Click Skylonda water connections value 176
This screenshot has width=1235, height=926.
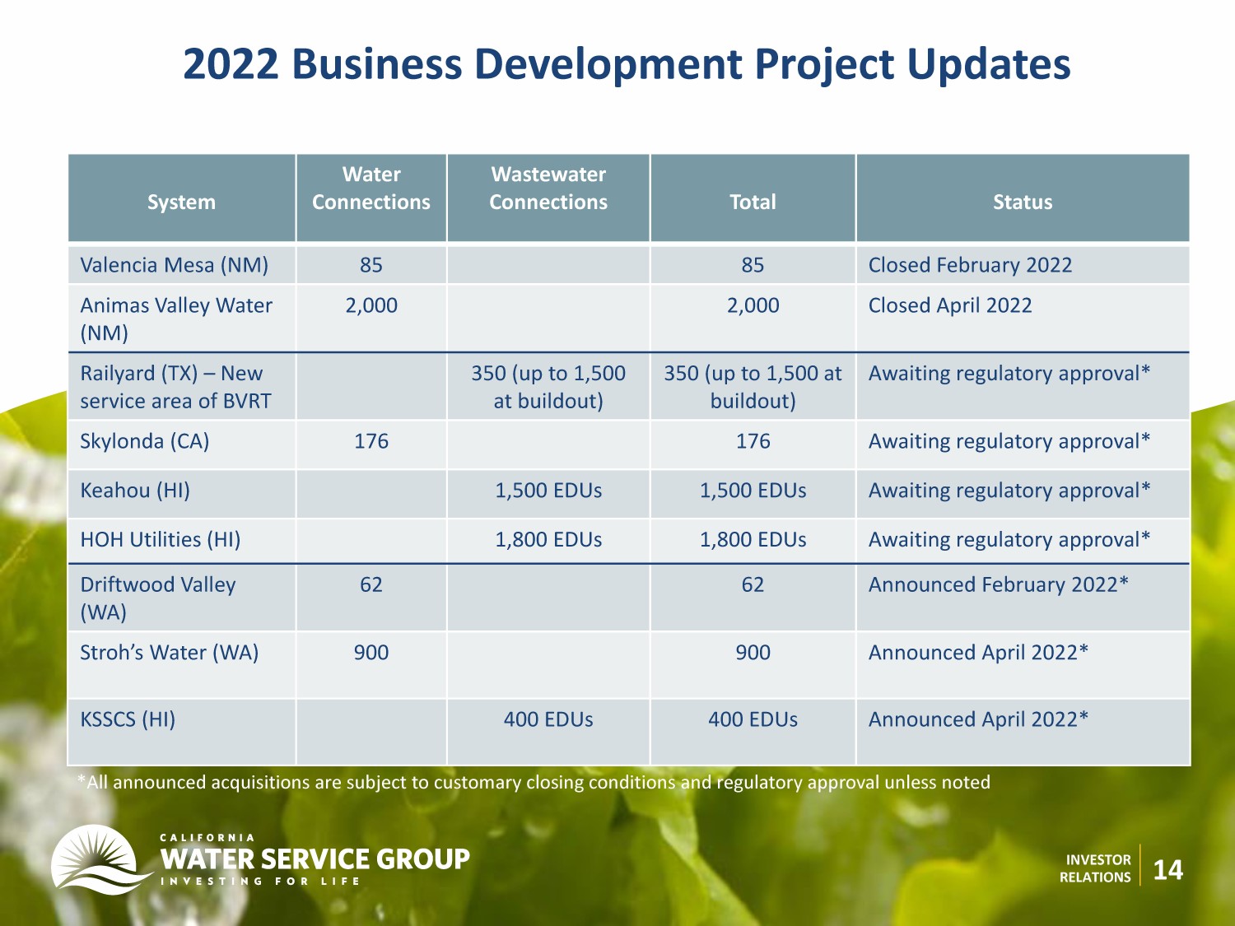tap(371, 441)
